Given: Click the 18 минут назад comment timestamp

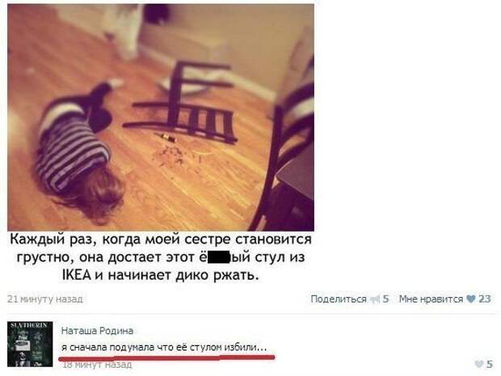Looking at the screenshot, I should [97, 365].
